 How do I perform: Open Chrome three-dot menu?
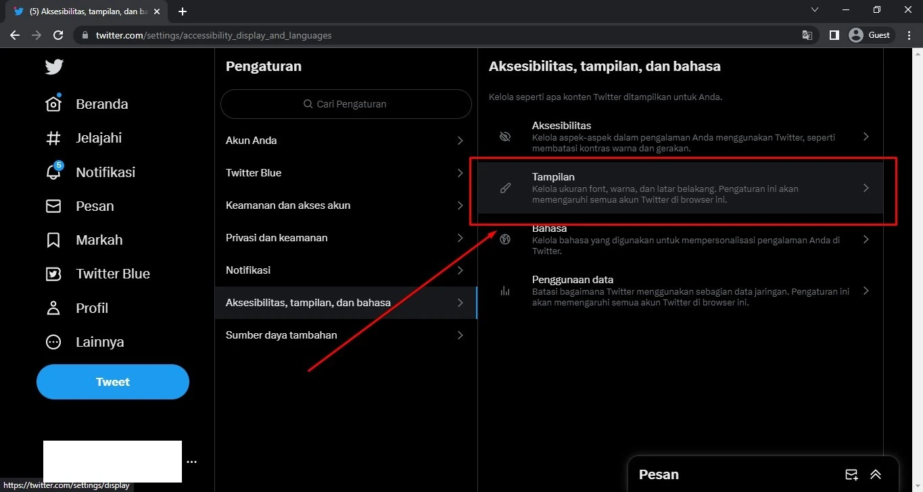(x=908, y=35)
